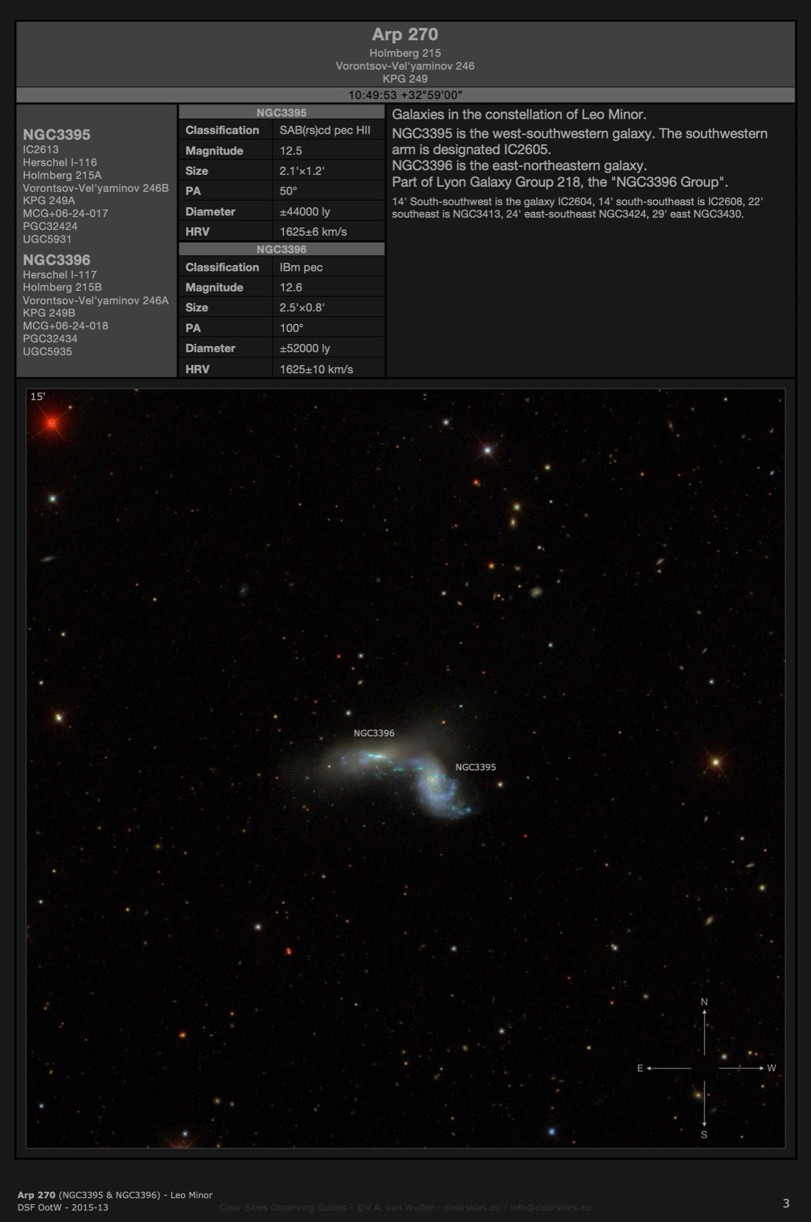The height and width of the screenshot is (1222, 811).
Task: Click the NGC3395 heading in left sidebar
Action: (x=57, y=134)
